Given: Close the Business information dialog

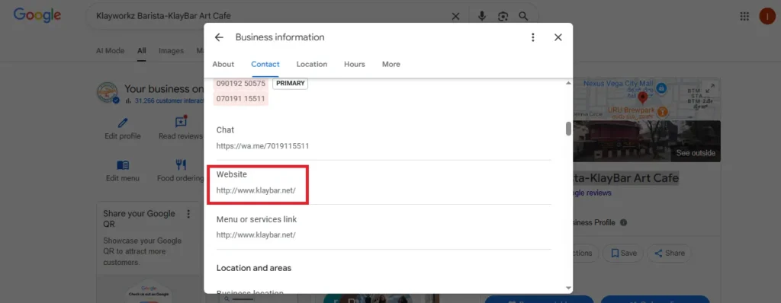Looking at the screenshot, I should 558,37.
